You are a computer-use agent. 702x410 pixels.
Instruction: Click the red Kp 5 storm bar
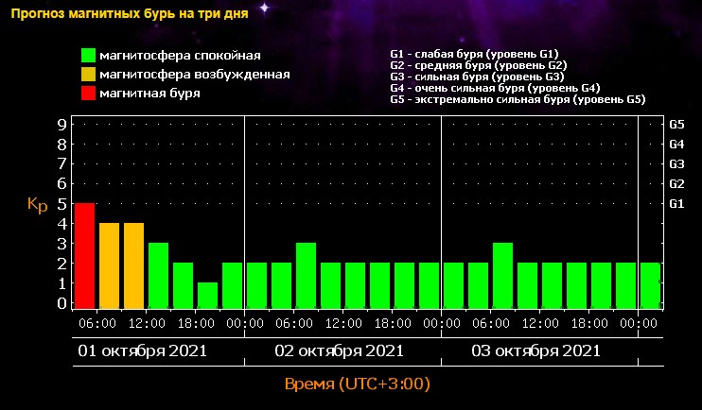pyautogui.click(x=85, y=255)
